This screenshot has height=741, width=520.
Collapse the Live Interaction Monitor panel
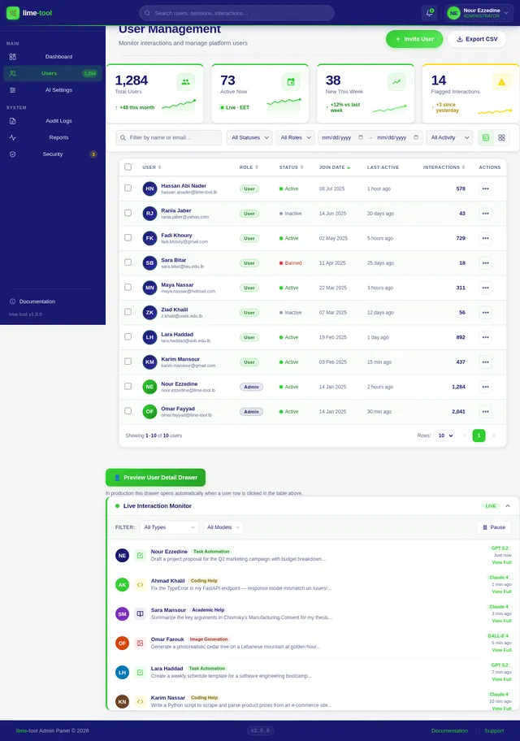point(508,505)
